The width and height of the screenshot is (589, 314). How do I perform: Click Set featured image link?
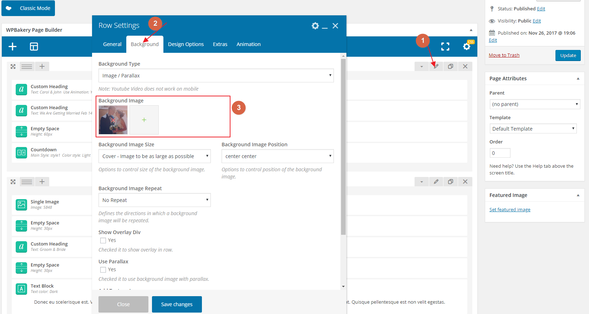510,209
